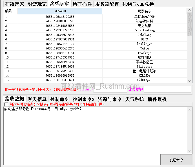The image size is (195, 167).
Task: Select SteamID 76561199089631334
Action: (x=60, y=39)
